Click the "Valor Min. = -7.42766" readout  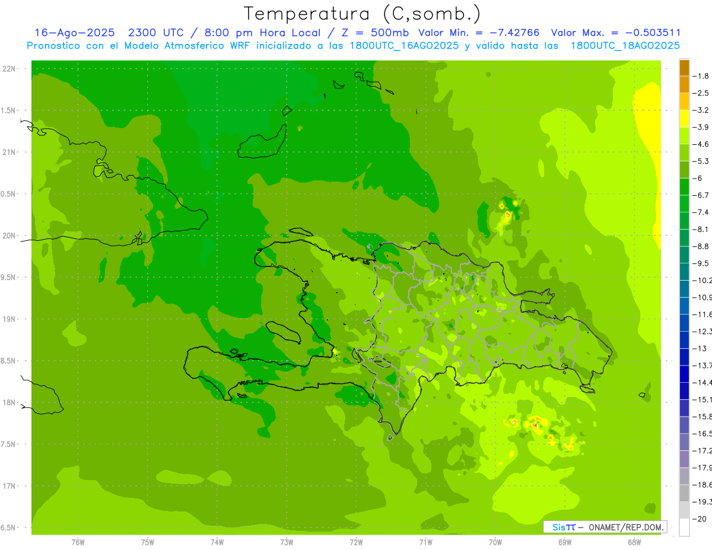click(x=479, y=33)
